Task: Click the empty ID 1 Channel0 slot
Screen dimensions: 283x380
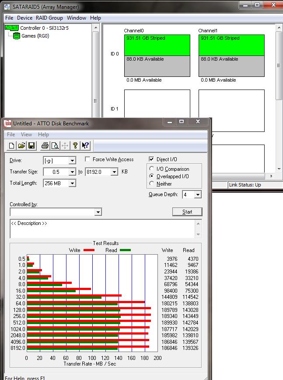Action: (x=157, y=104)
